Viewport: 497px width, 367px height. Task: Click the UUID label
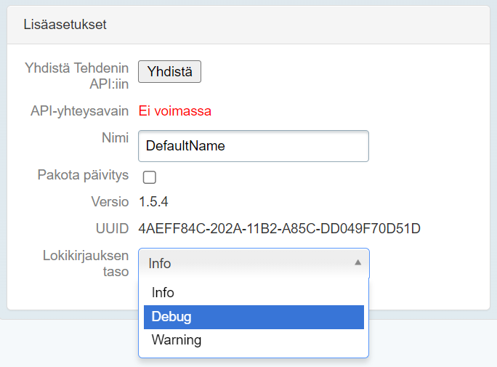click(x=113, y=229)
